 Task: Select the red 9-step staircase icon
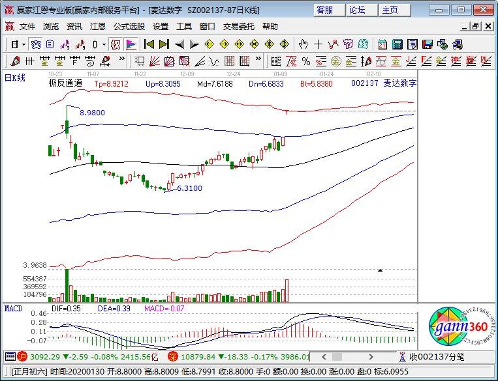pos(80,45)
